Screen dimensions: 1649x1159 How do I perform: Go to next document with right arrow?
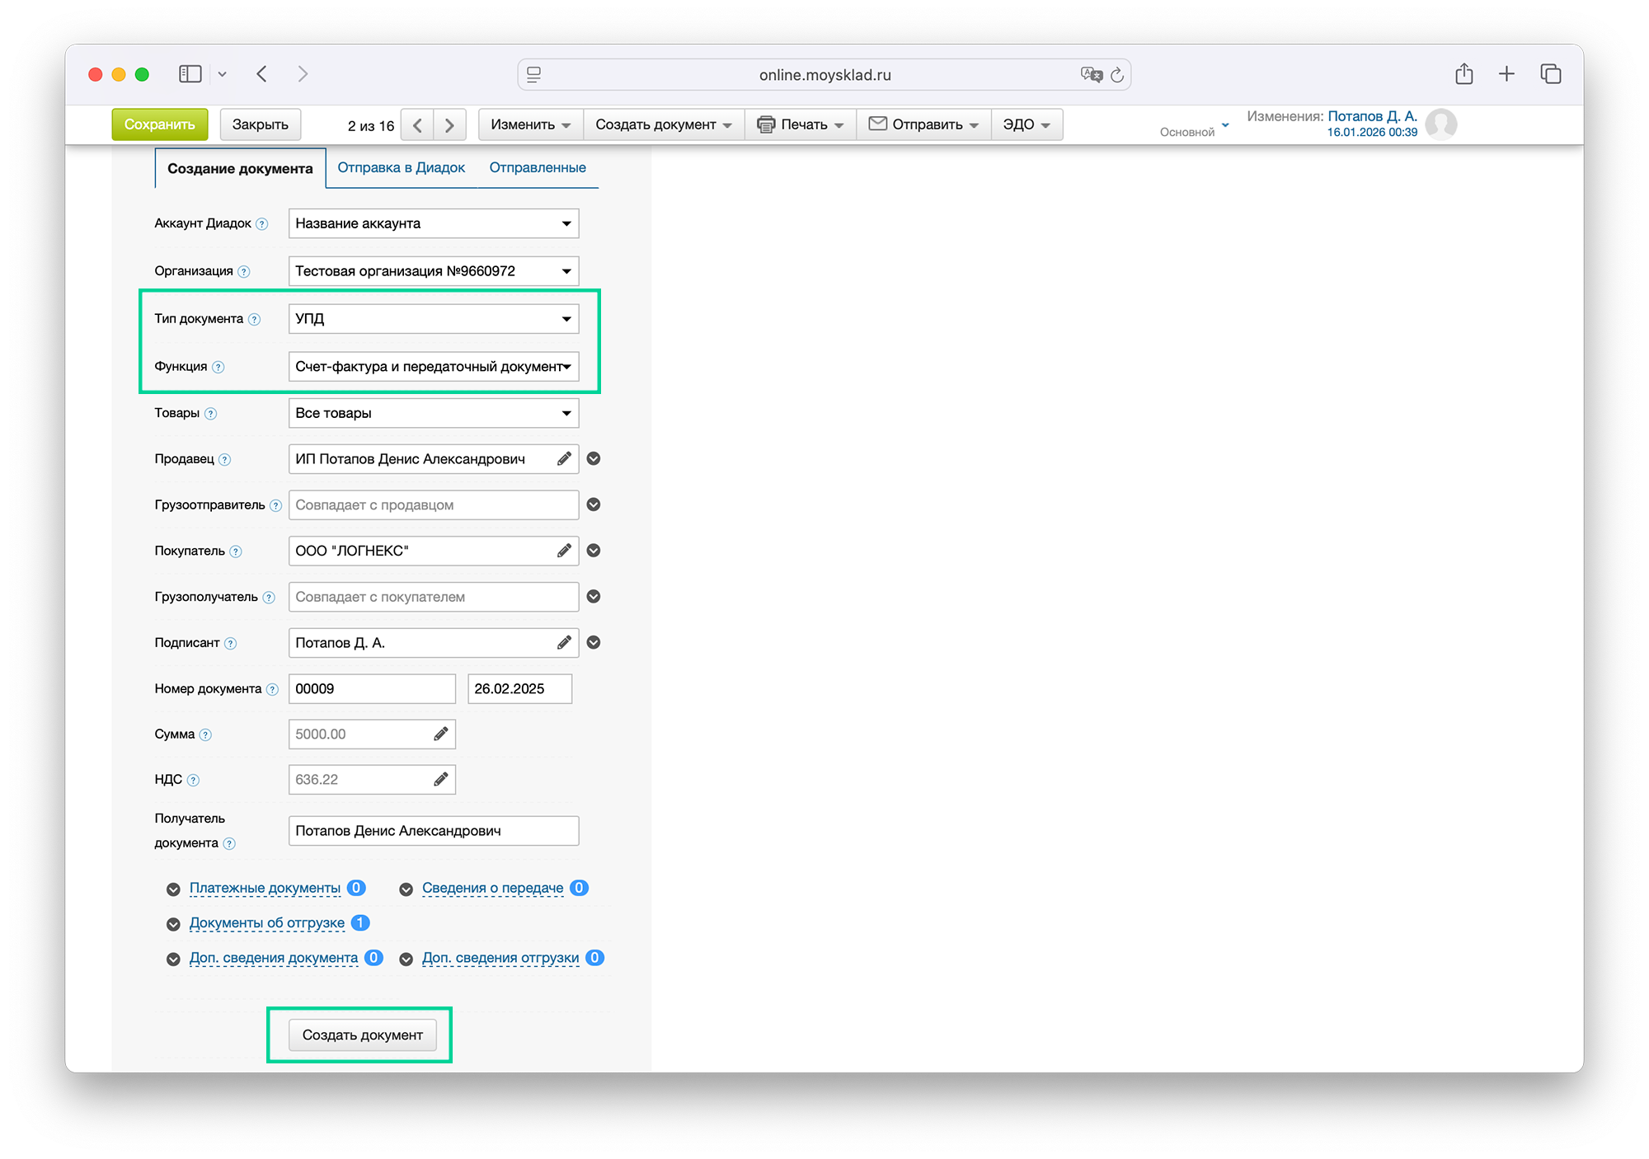[449, 125]
